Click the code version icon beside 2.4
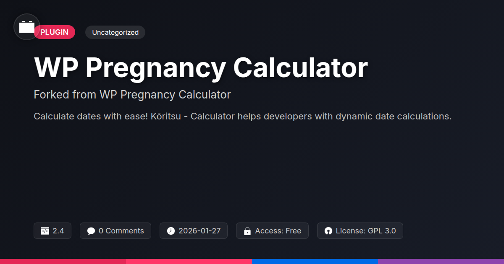Viewport: 504px width, 264px height. [45, 231]
